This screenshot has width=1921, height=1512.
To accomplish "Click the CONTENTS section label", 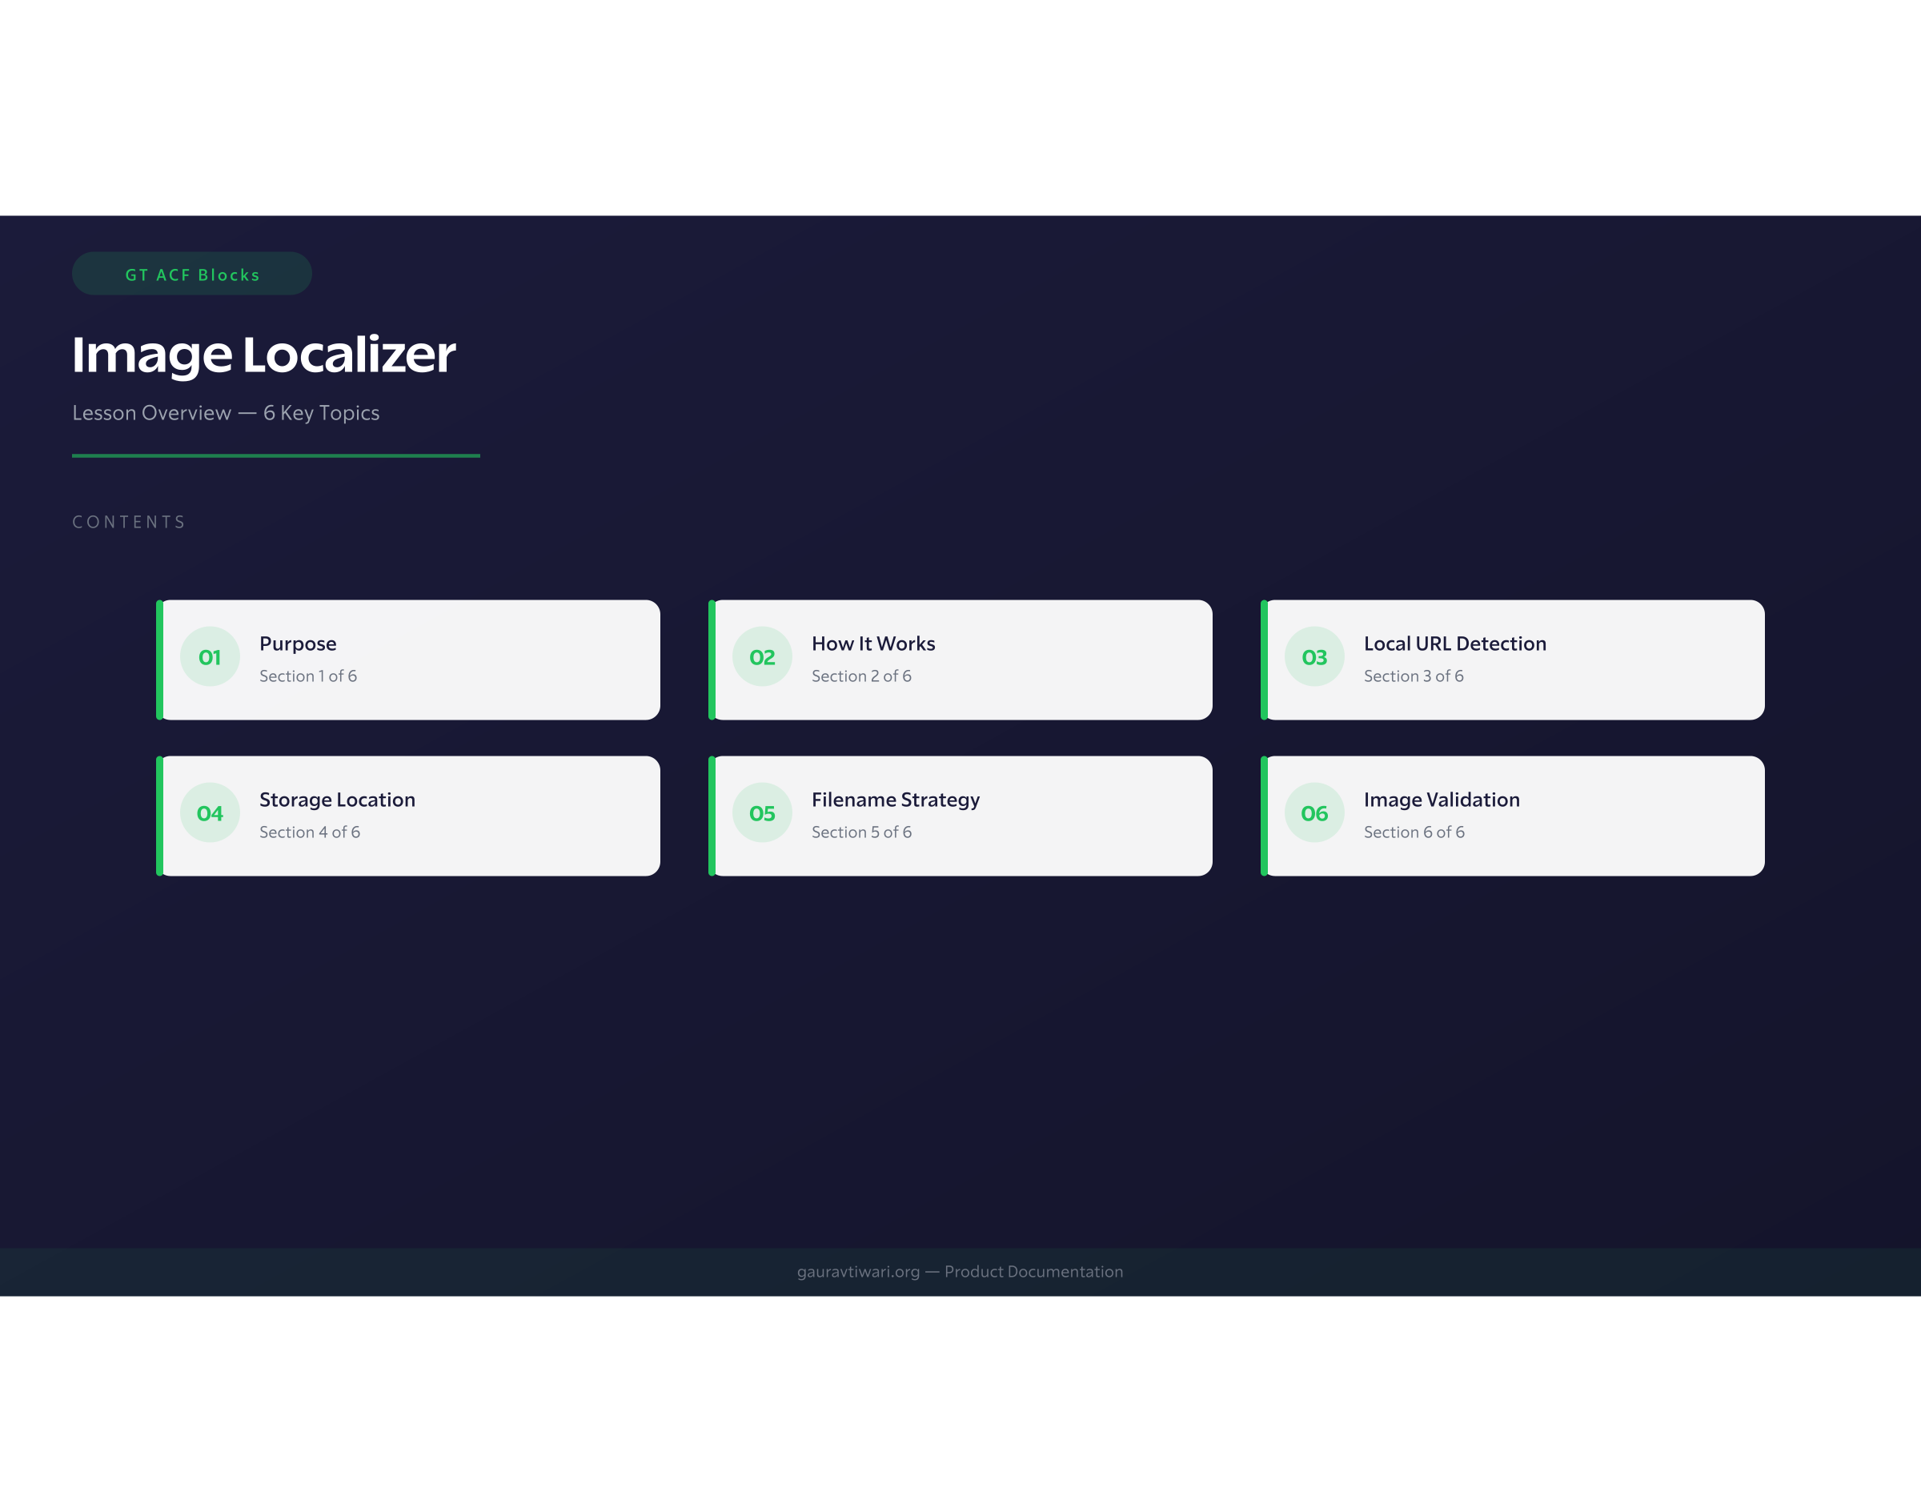I will (129, 523).
